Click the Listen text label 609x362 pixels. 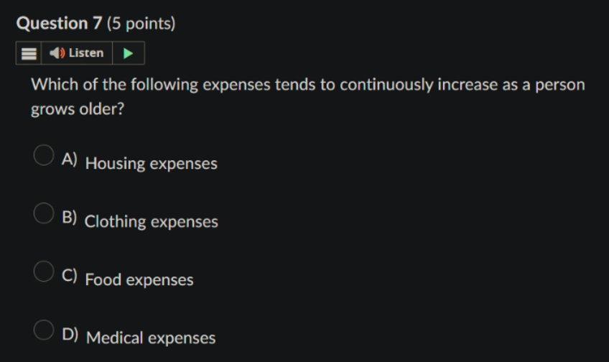click(86, 53)
